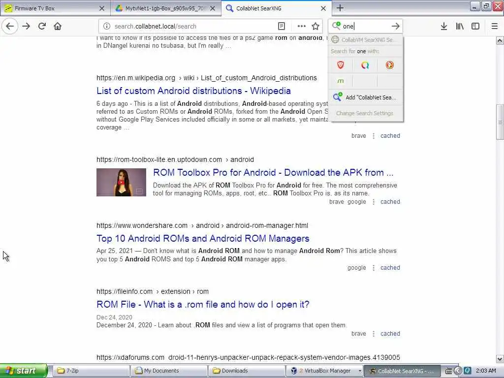The width and height of the screenshot is (504, 378).
Task: Click the vertical scrollbar thumb
Action: [500, 122]
